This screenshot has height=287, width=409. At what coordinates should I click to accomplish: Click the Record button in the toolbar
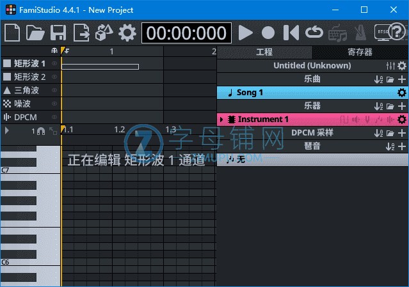(x=268, y=33)
